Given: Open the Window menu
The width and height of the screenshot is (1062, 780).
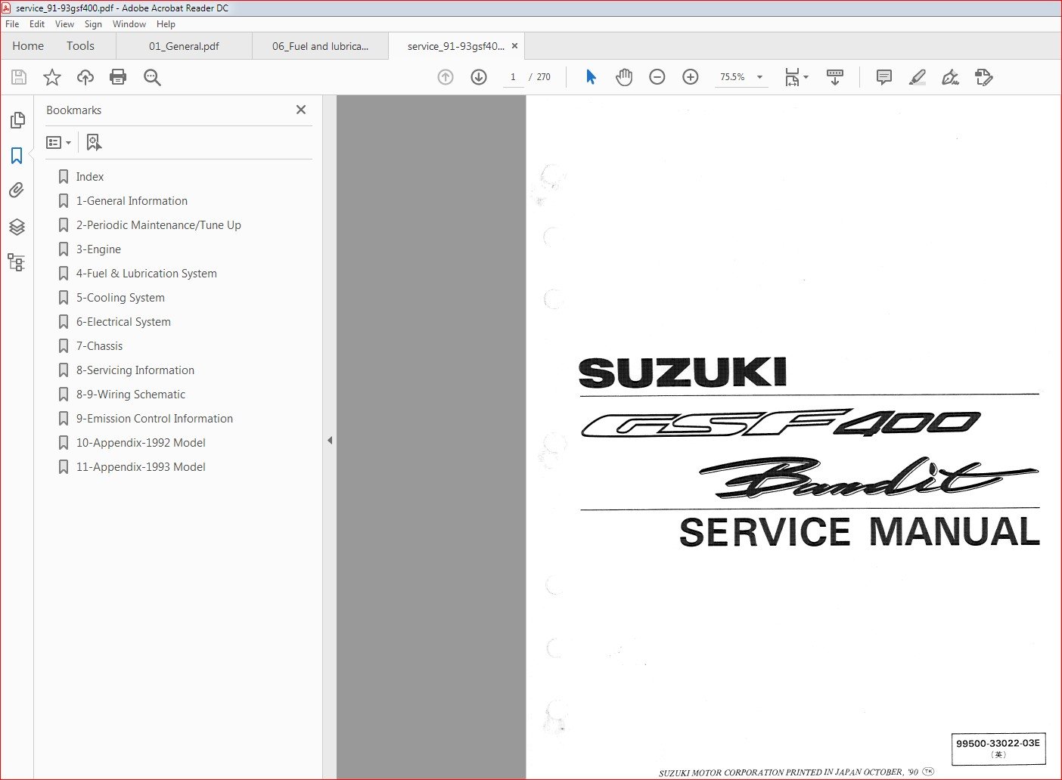Looking at the screenshot, I should coord(129,24).
